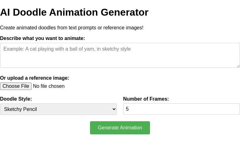Click the text area resize handle

click(x=238, y=66)
